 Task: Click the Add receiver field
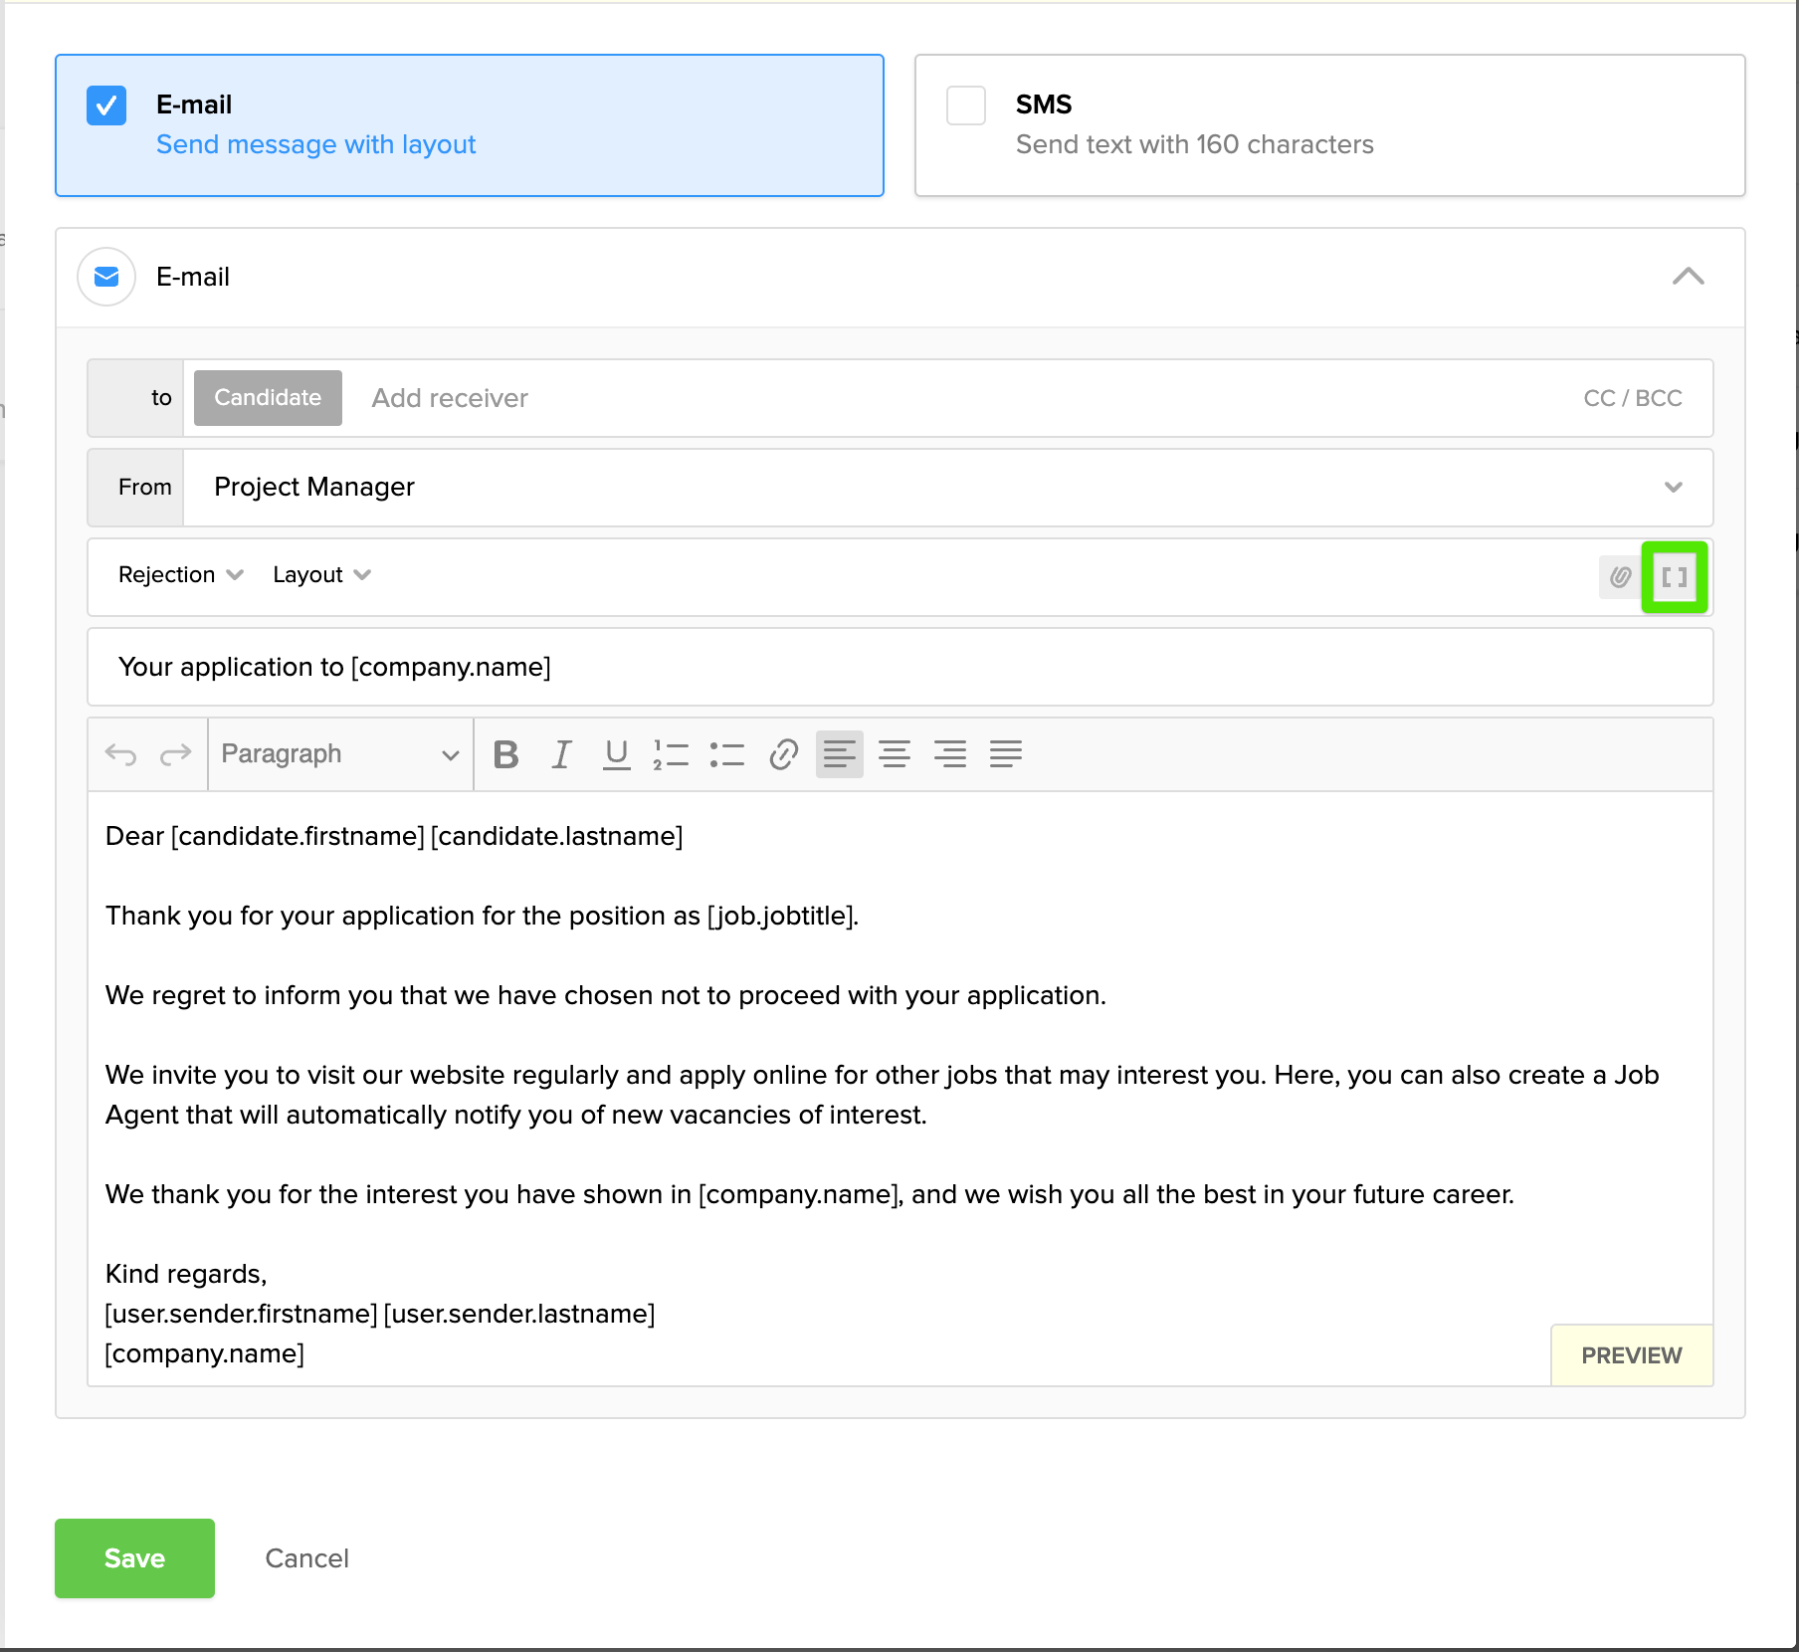(450, 398)
